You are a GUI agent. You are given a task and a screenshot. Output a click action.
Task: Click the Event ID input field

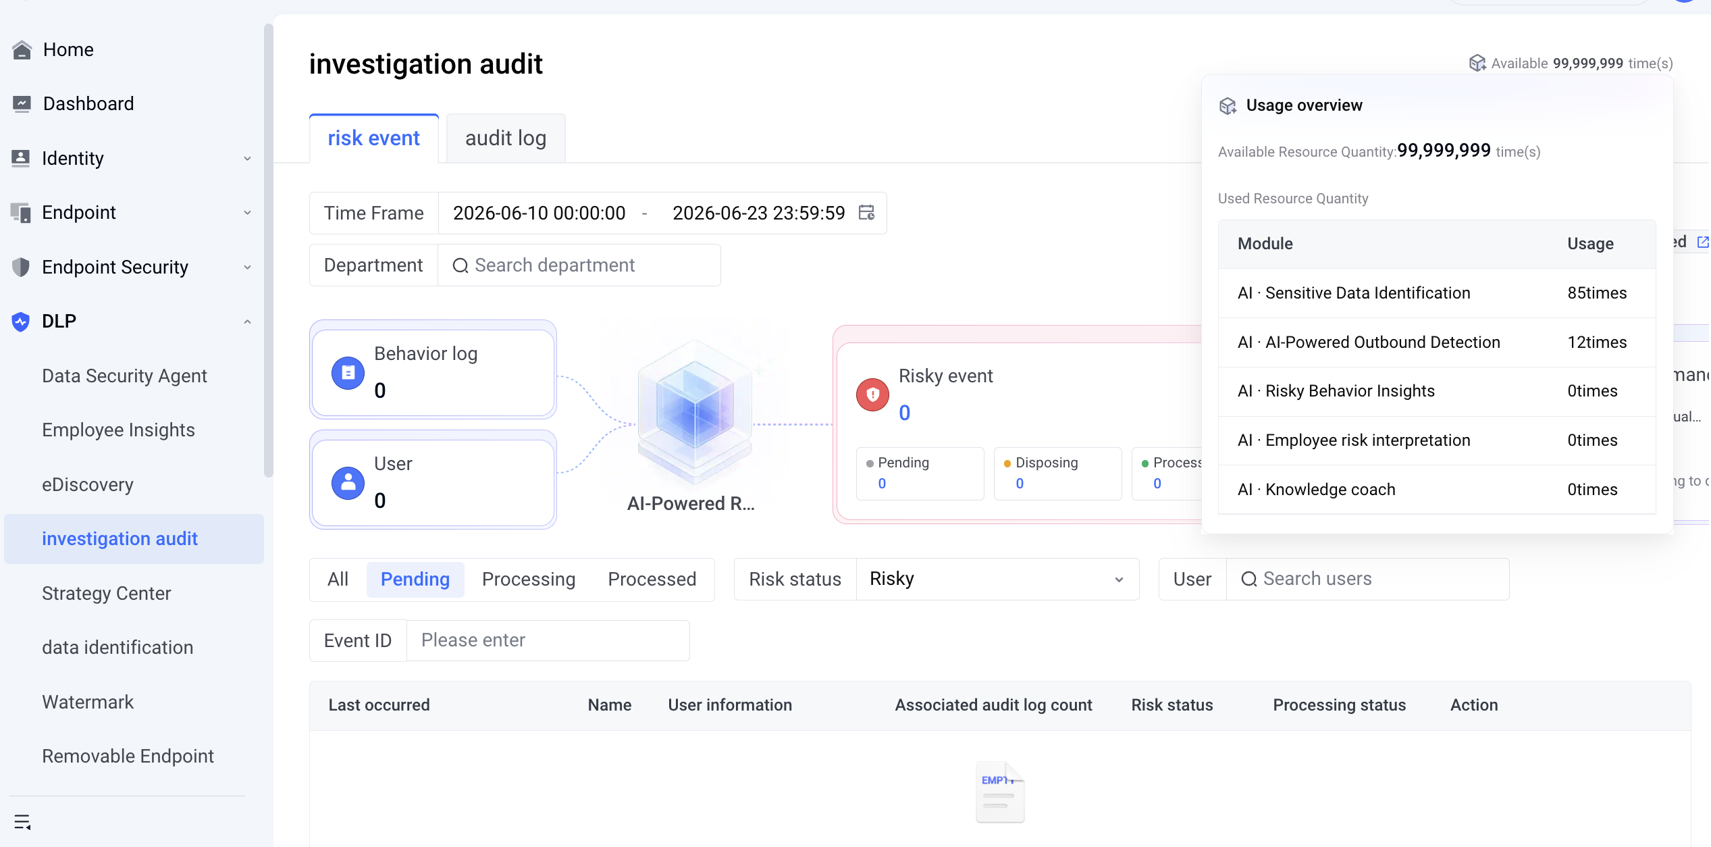click(548, 640)
